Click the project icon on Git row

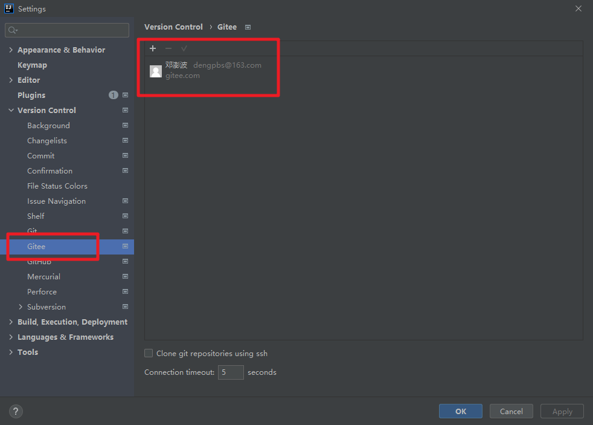125,231
